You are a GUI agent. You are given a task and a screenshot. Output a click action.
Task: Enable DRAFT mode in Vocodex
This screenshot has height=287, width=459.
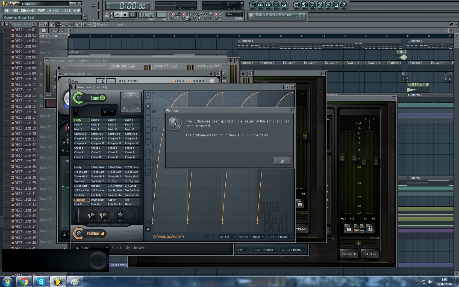[x=175, y=81]
